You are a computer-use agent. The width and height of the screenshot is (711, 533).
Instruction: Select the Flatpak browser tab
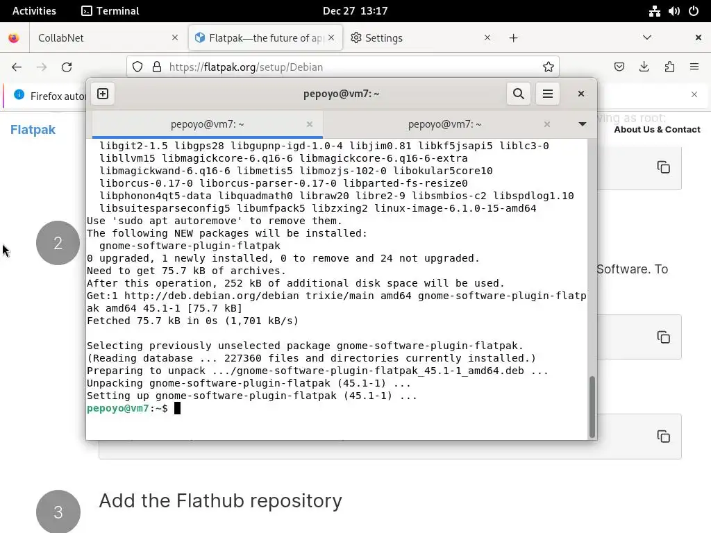(x=265, y=38)
